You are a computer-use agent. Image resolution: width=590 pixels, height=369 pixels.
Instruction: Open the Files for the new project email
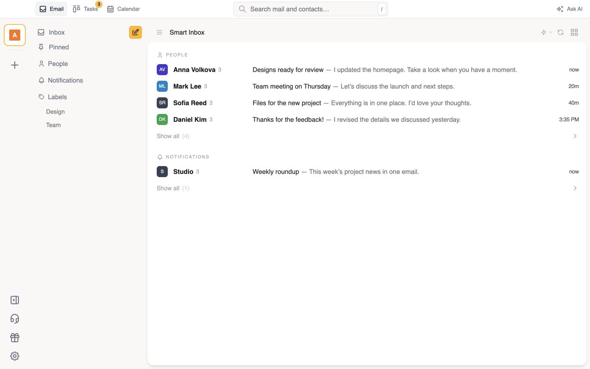(x=368, y=103)
